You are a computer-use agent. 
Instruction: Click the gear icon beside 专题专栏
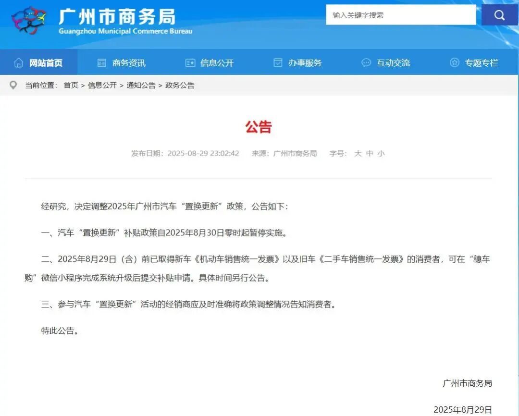tap(454, 62)
